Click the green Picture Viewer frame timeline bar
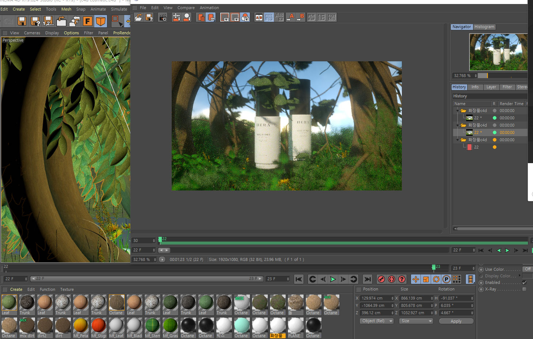Viewport: 533px width, 339px height. point(343,242)
